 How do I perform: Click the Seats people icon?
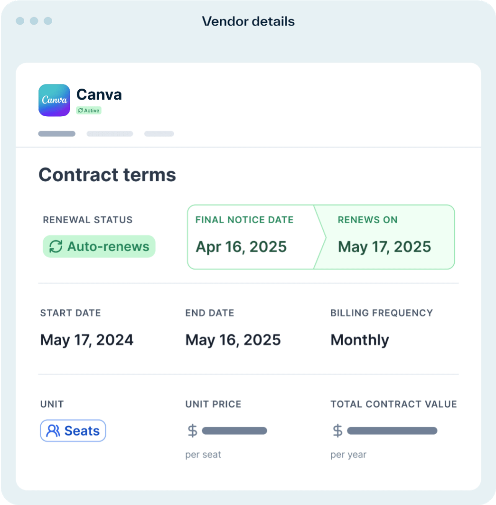[54, 431]
